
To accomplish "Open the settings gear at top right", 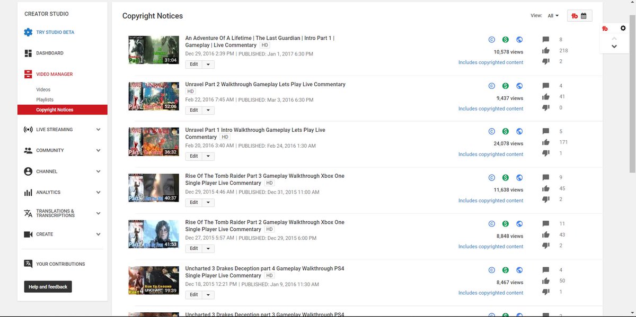I will coord(623,28).
